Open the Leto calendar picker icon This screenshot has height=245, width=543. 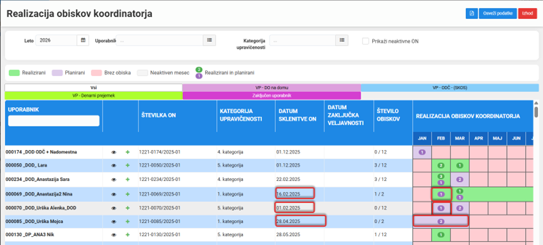83,40
